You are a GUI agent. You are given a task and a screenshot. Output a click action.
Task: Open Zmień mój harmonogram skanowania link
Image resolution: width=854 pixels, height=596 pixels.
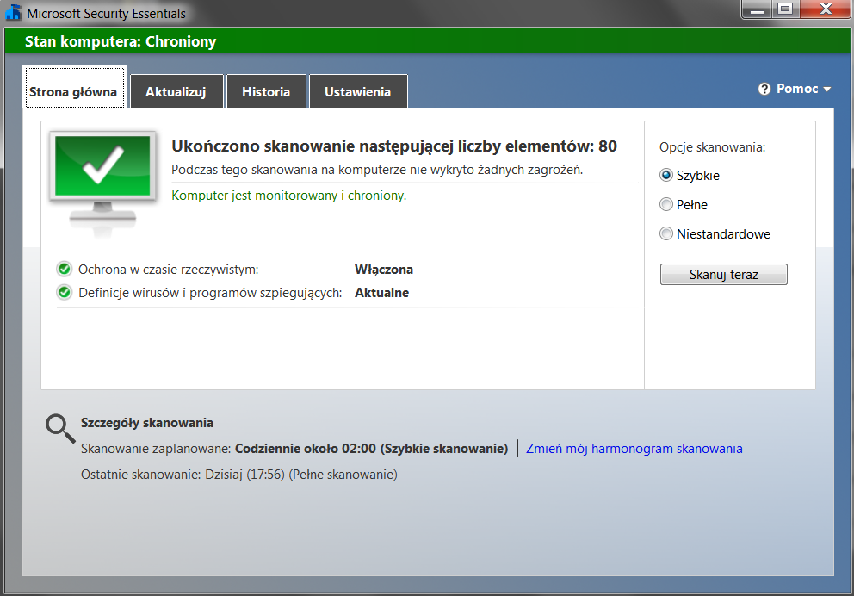(634, 449)
